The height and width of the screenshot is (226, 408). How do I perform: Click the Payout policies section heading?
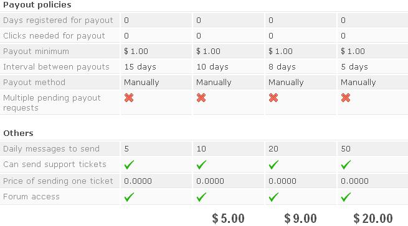tap(37, 5)
